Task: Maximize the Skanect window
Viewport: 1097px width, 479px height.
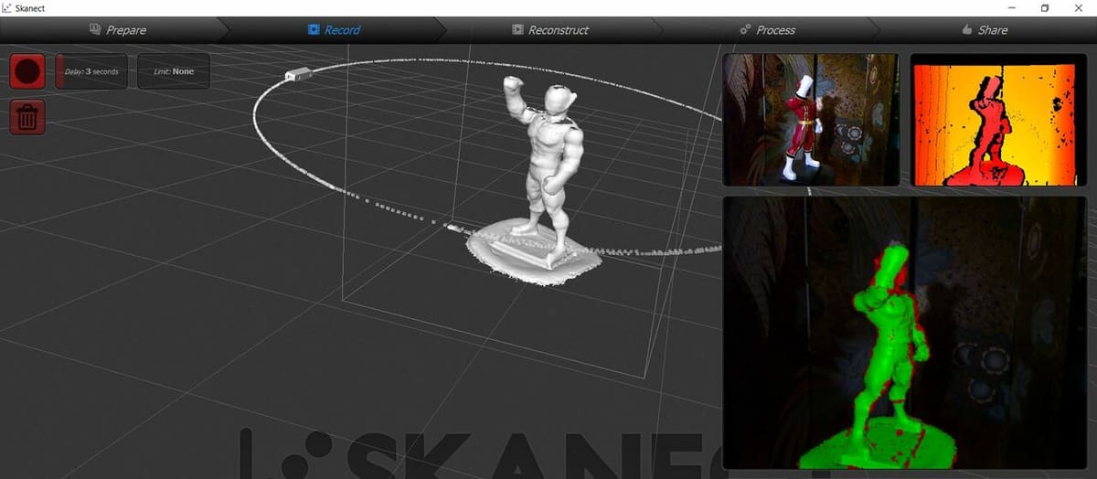Action: [1045, 7]
